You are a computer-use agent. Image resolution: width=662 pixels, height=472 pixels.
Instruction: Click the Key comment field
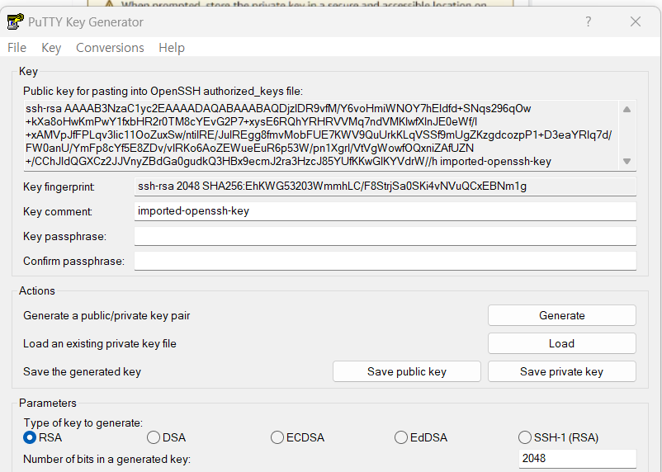click(385, 211)
